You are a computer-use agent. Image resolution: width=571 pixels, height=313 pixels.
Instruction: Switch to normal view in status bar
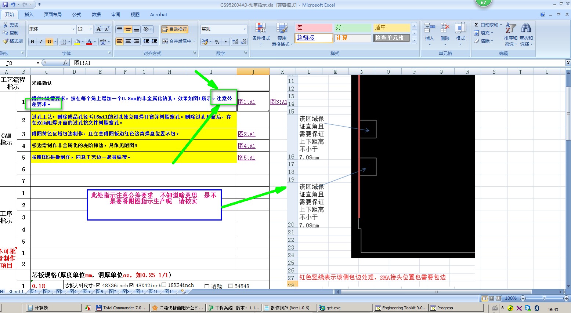(485, 298)
